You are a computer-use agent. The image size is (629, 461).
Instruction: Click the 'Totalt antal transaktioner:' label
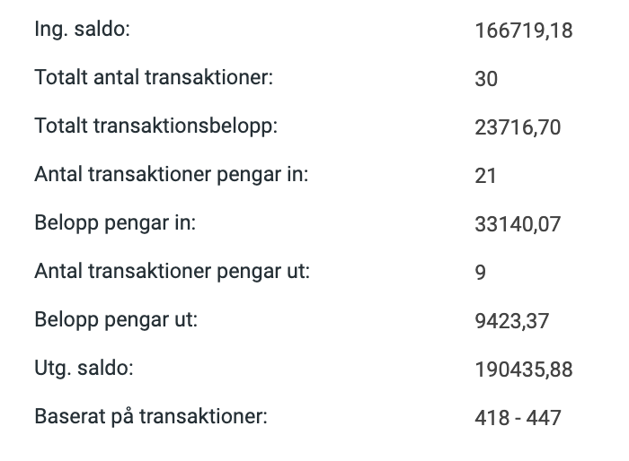point(153,77)
